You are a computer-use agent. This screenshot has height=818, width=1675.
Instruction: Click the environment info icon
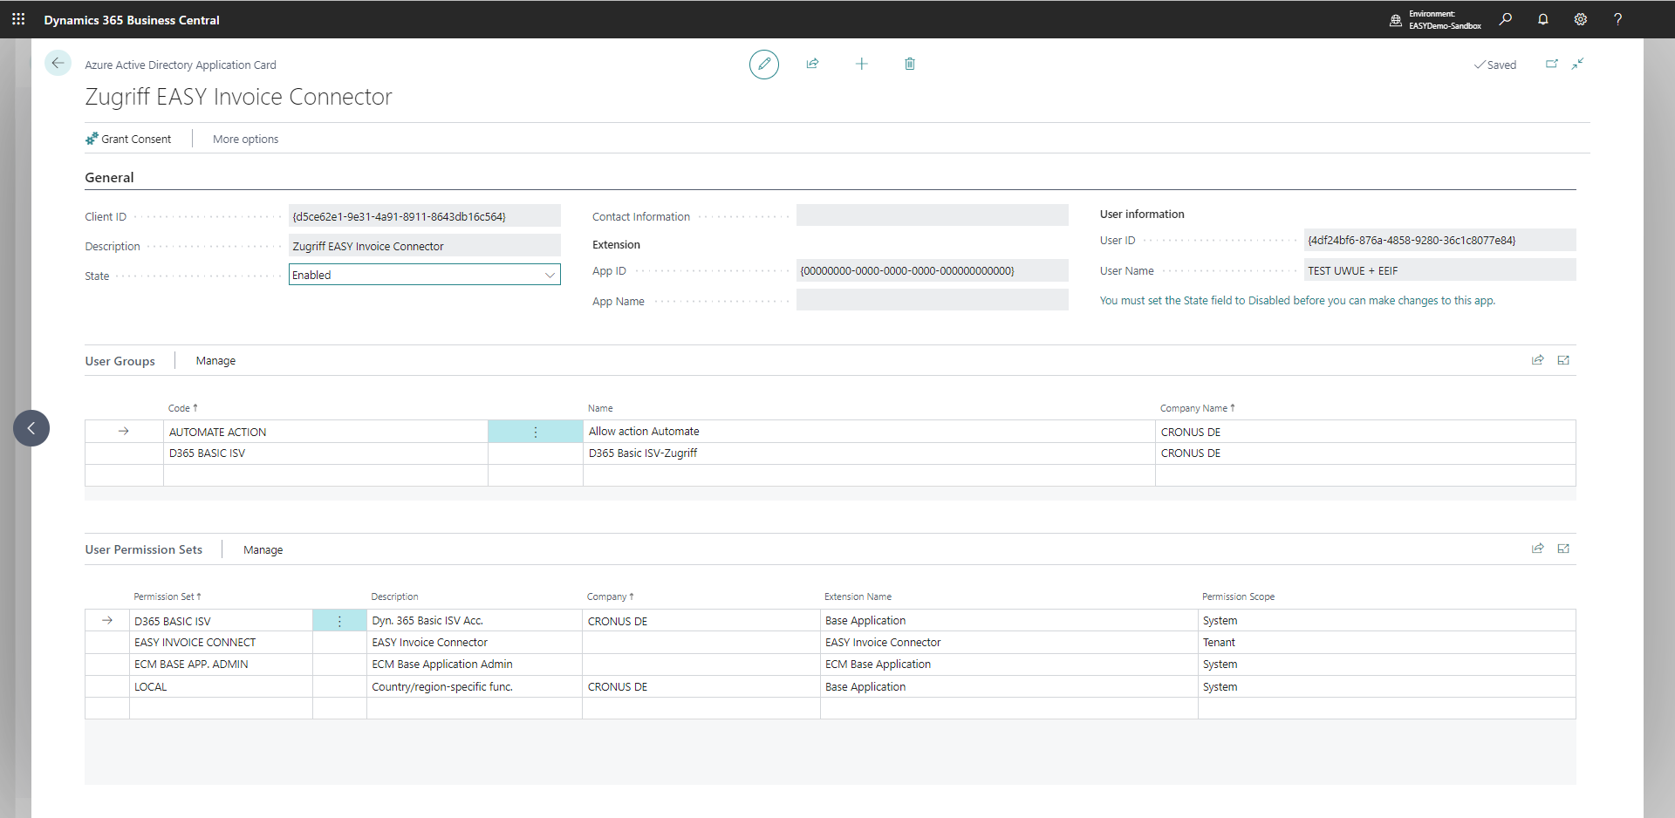pyautogui.click(x=1396, y=20)
